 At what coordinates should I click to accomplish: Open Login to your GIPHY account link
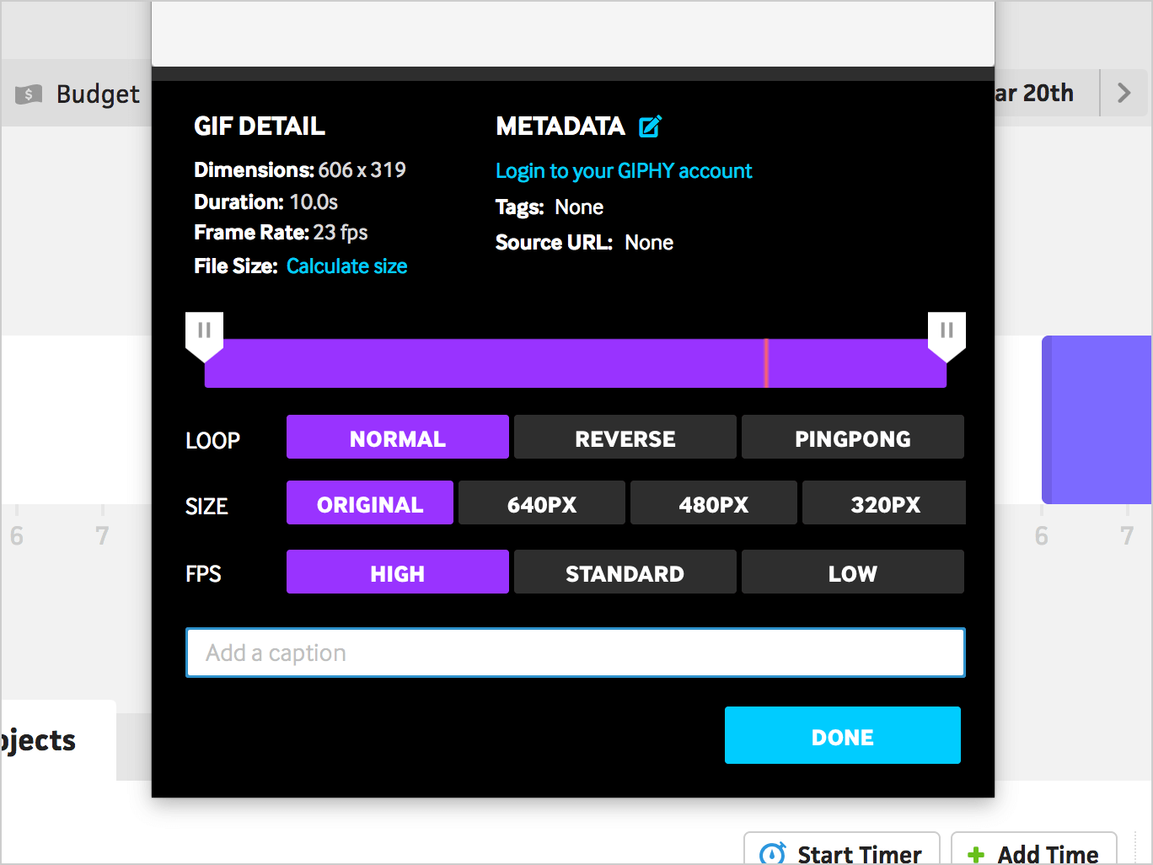[624, 171]
